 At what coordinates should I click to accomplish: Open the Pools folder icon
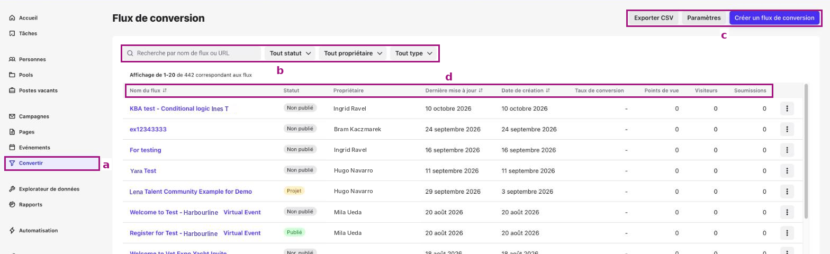(x=12, y=75)
